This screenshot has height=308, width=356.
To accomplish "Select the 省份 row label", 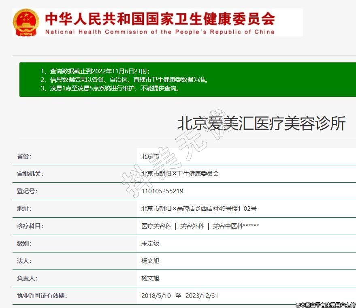I will 24,156.
